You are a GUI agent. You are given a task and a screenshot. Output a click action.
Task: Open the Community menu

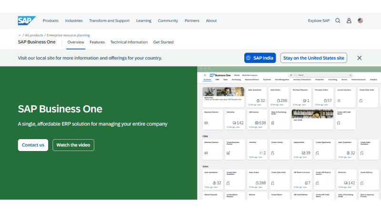tap(168, 20)
